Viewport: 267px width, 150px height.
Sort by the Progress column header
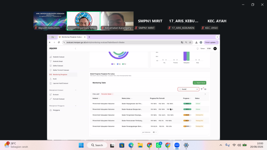click(x=187, y=99)
